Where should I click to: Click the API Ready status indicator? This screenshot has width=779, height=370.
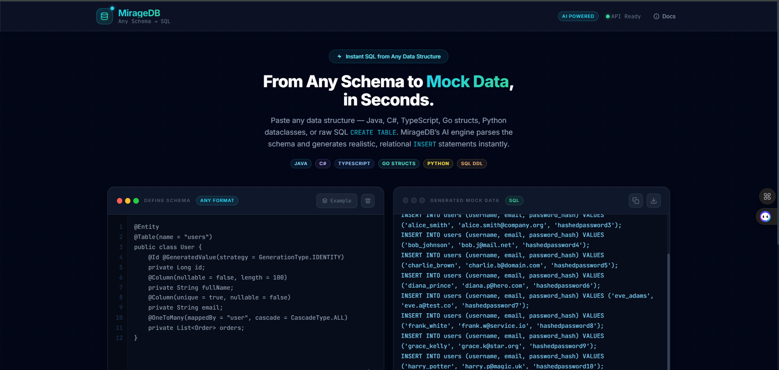[623, 16]
